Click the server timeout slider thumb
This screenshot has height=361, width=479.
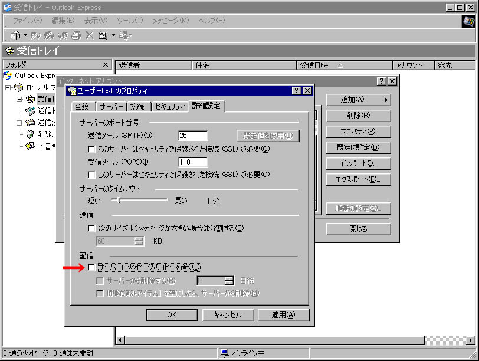[119, 200]
